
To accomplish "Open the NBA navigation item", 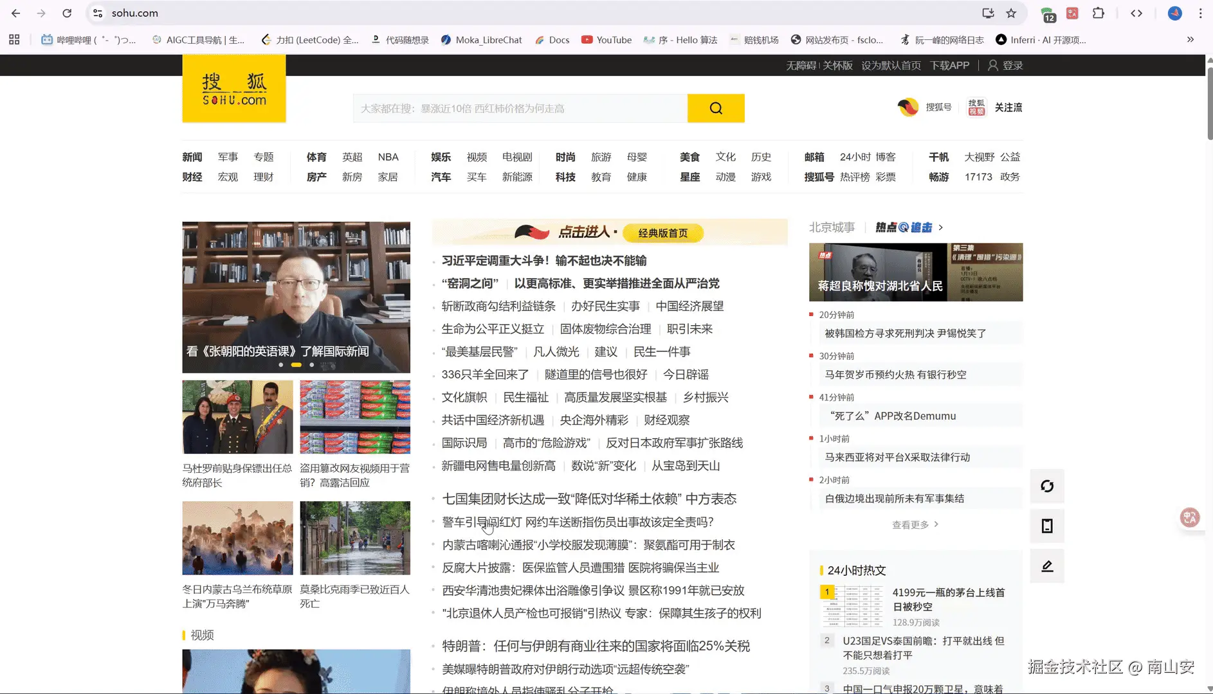I will (388, 157).
